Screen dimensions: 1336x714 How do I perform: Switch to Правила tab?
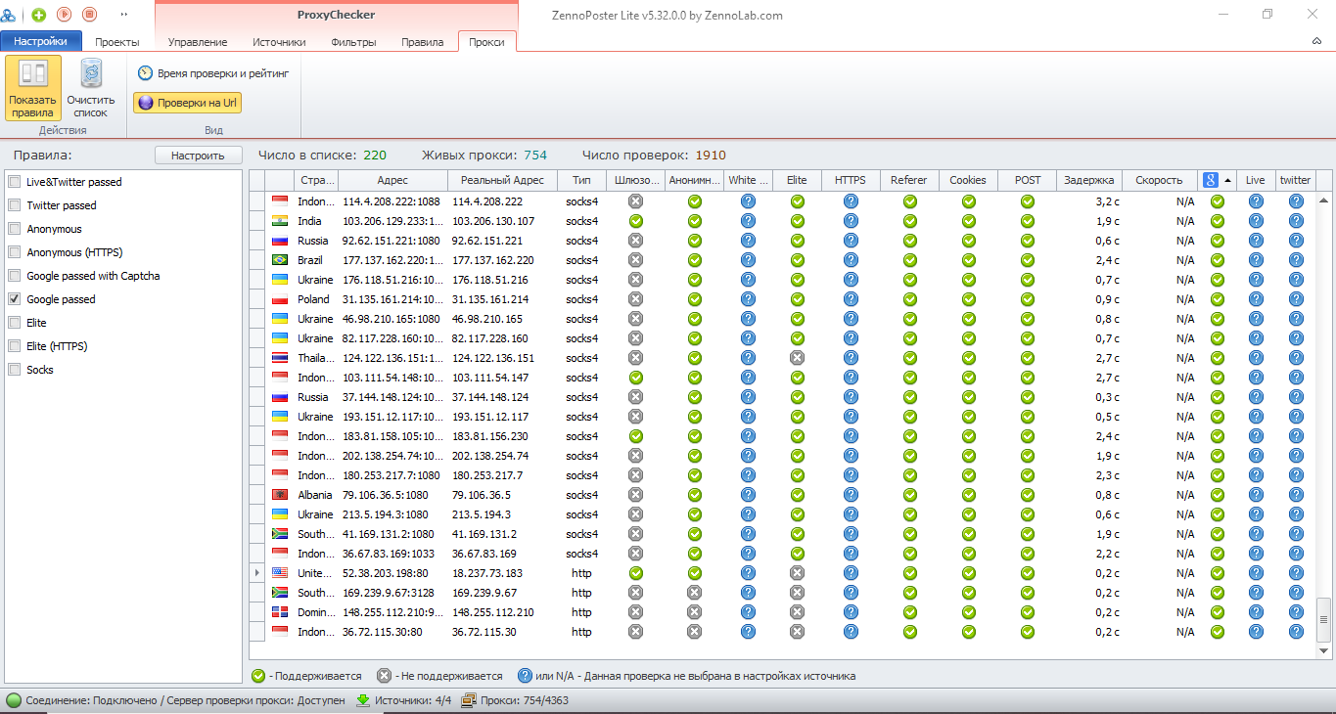(x=423, y=42)
